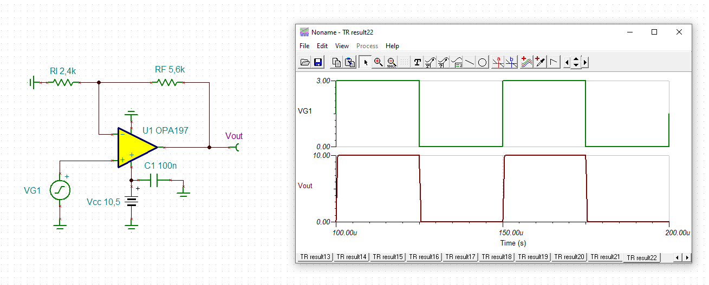Open the Process menu
This screenshot has height=285, width=709.
pyautogui.click(x=367, y=46)
